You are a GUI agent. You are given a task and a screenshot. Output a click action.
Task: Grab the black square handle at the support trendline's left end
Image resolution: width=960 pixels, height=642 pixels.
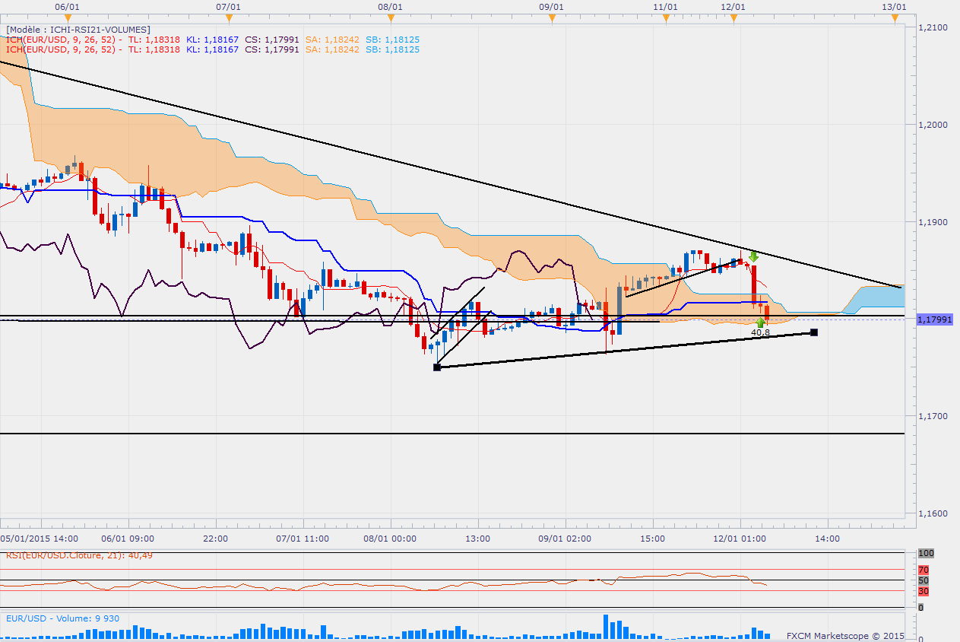(437, 367)
